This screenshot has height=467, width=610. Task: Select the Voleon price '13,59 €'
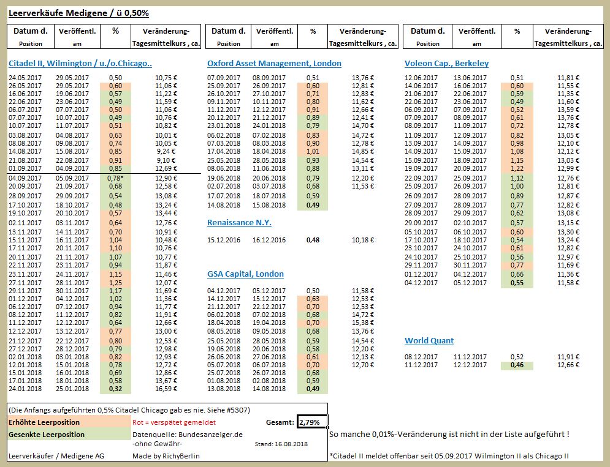tap(568, 110)
